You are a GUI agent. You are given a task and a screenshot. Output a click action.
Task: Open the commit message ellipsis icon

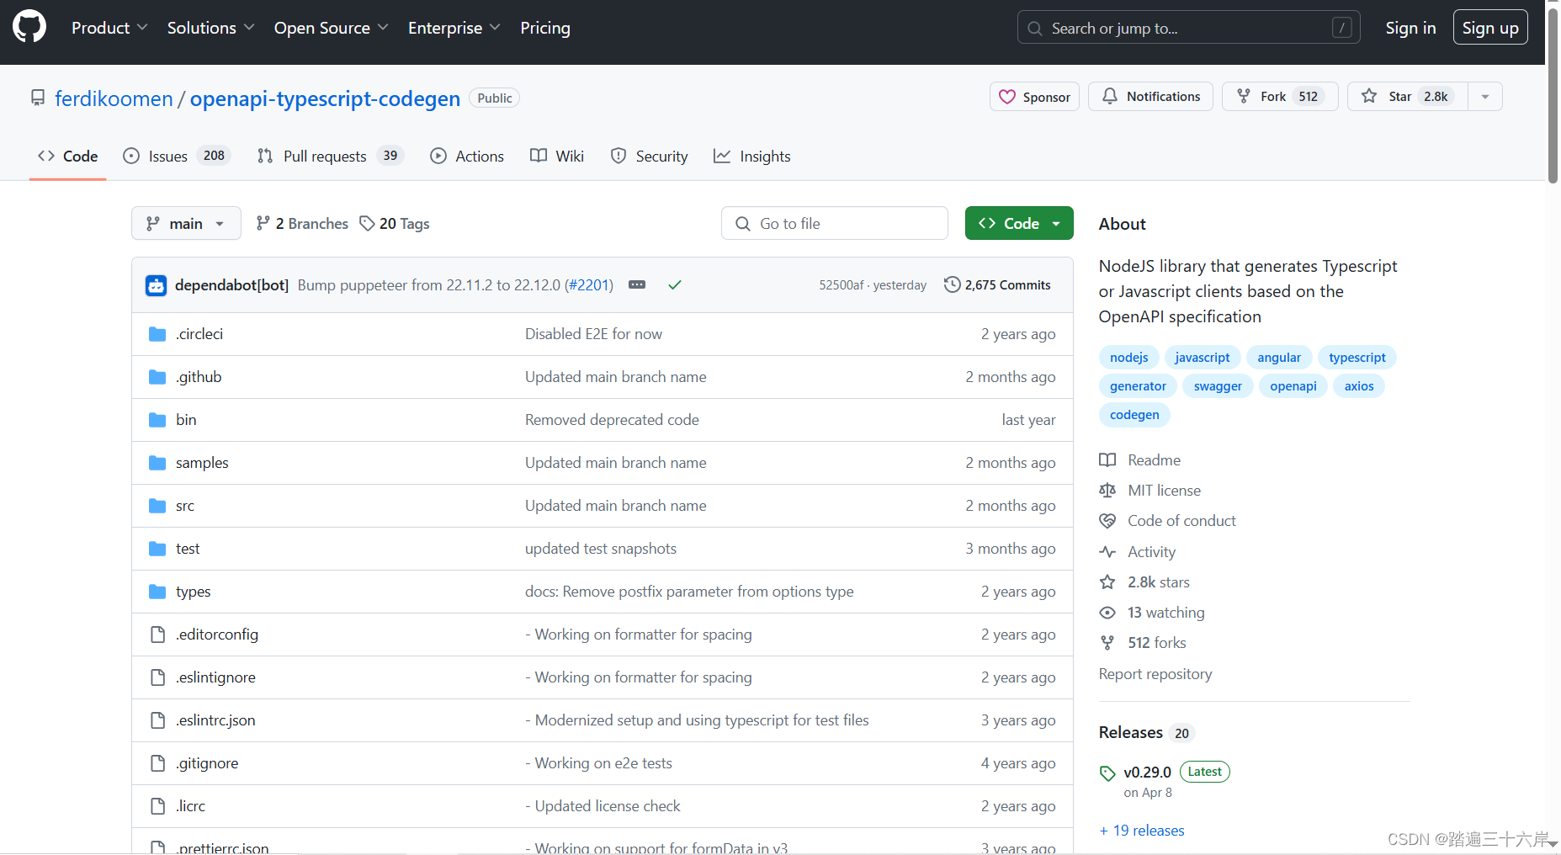point(637,284)
